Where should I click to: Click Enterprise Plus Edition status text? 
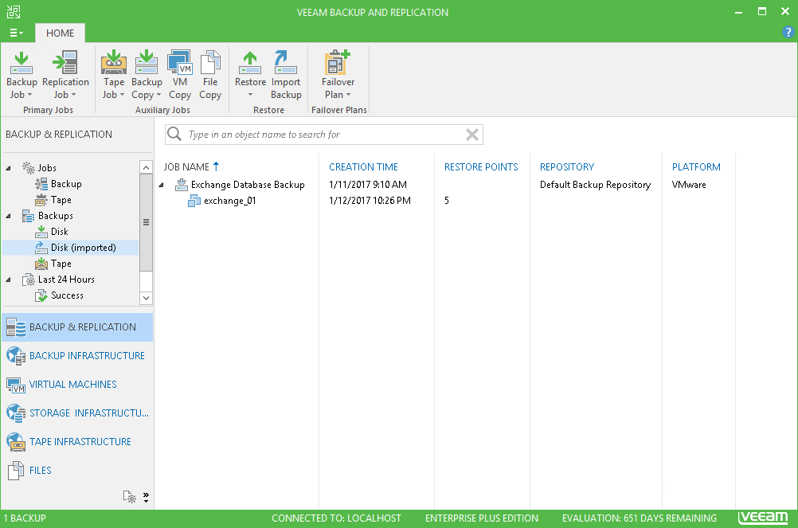tap(482, 518)
